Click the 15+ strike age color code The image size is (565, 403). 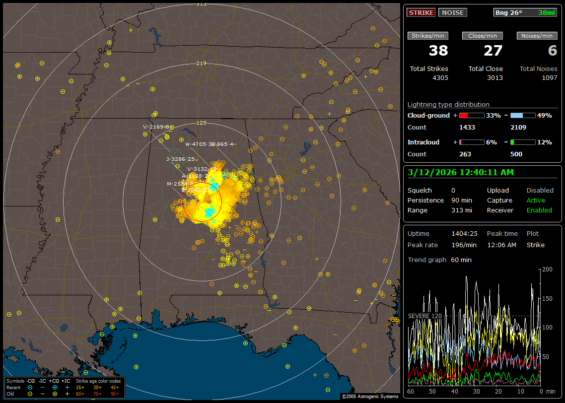pyautogui.click(x=80, y=387)
